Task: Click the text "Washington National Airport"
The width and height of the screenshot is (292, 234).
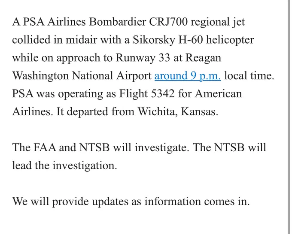Action: [x=82, y=76]
